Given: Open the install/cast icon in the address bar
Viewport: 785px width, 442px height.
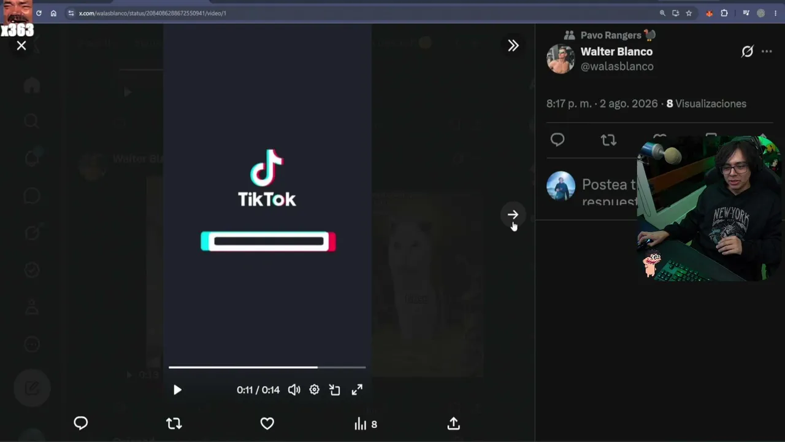Looking at the screenshot, I should 675,13.
